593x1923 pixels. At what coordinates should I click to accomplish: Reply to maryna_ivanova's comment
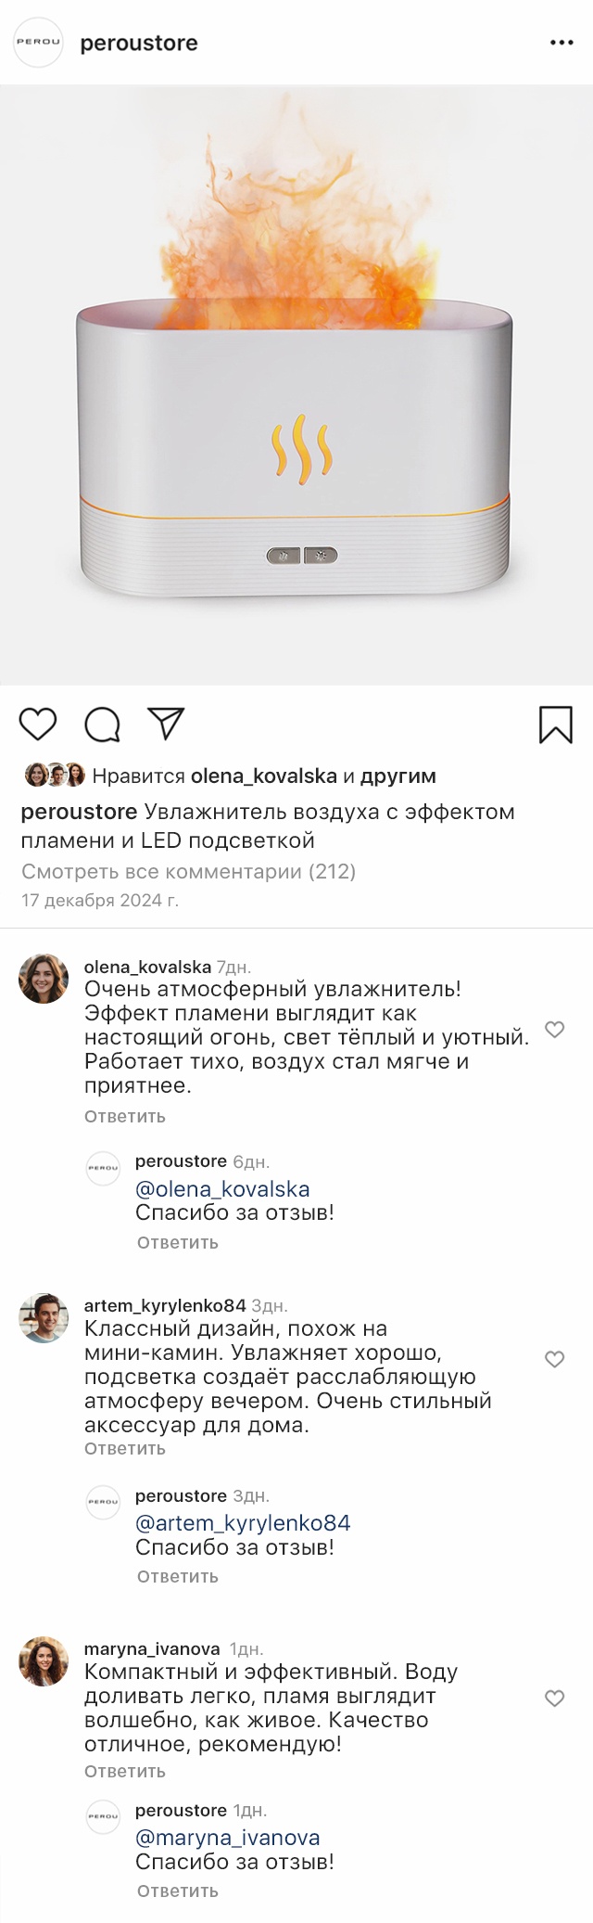(x=124, y=1772)
